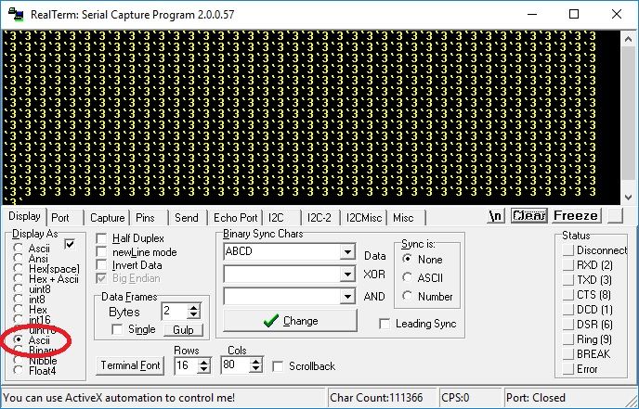Select the int16 display format
This screenshot has width=639, height=409.
[18, 319]
